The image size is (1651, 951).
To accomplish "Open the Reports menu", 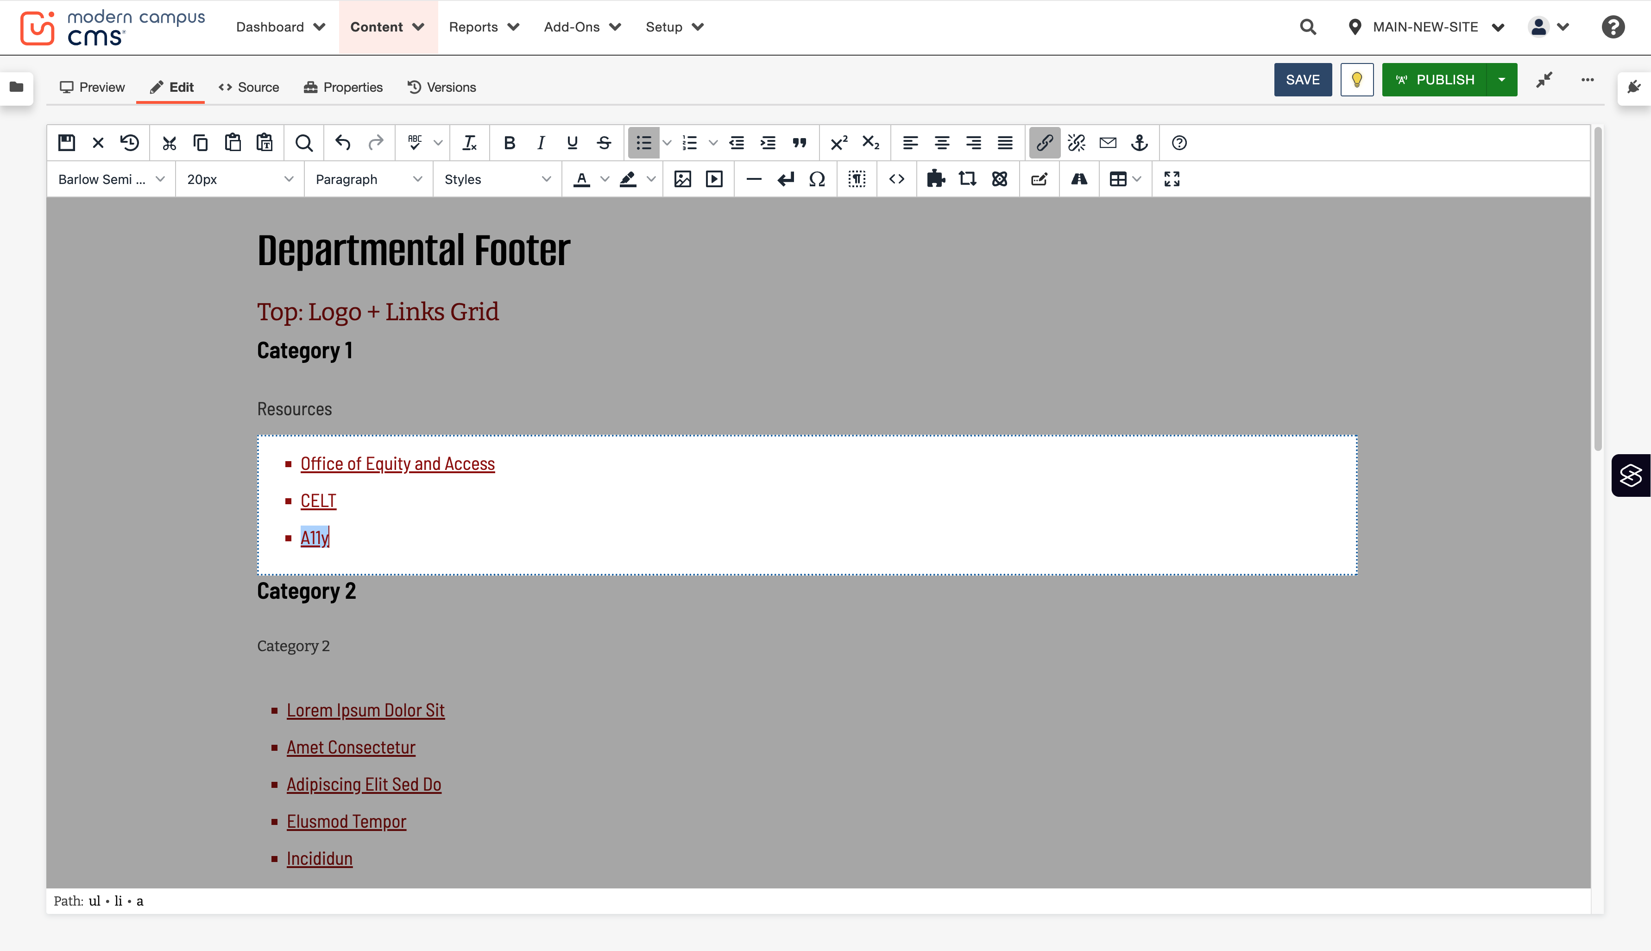I will pos(484,27).
